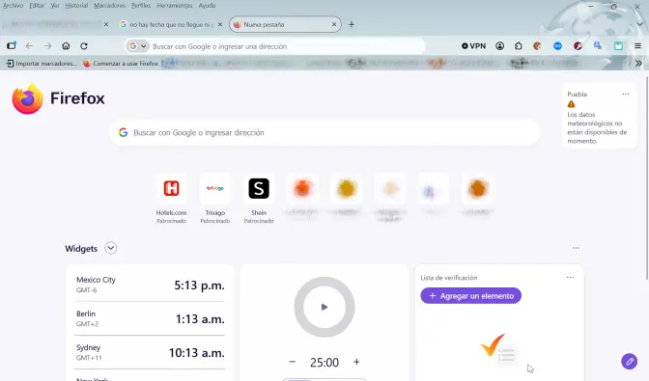The image size is (649, 381).
Task: Decrease timer minutes with minus button
Action: pyautogui.click(x=293, y=362)
